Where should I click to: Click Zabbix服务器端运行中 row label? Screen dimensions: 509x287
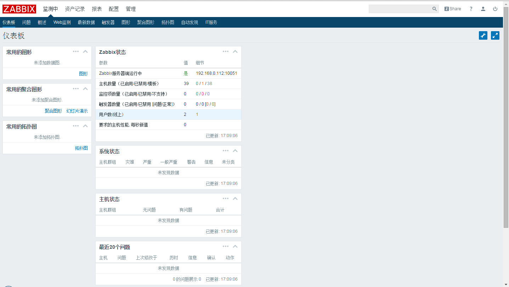point(120,73)
